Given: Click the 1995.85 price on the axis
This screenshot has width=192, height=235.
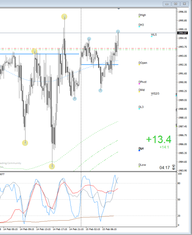Looking at the screenshot, I should (182, 21).
